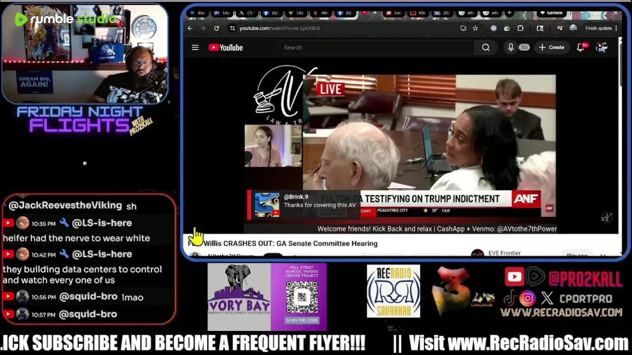
Task: Click the video title about GA Senate Committee Hearing
Action: coord(282,244)
